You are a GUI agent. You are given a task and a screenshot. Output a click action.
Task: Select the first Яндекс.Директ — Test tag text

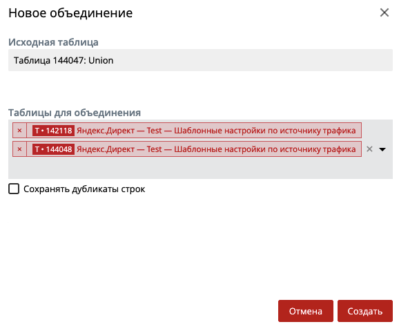pyautogui.click(x=119, y=131)
